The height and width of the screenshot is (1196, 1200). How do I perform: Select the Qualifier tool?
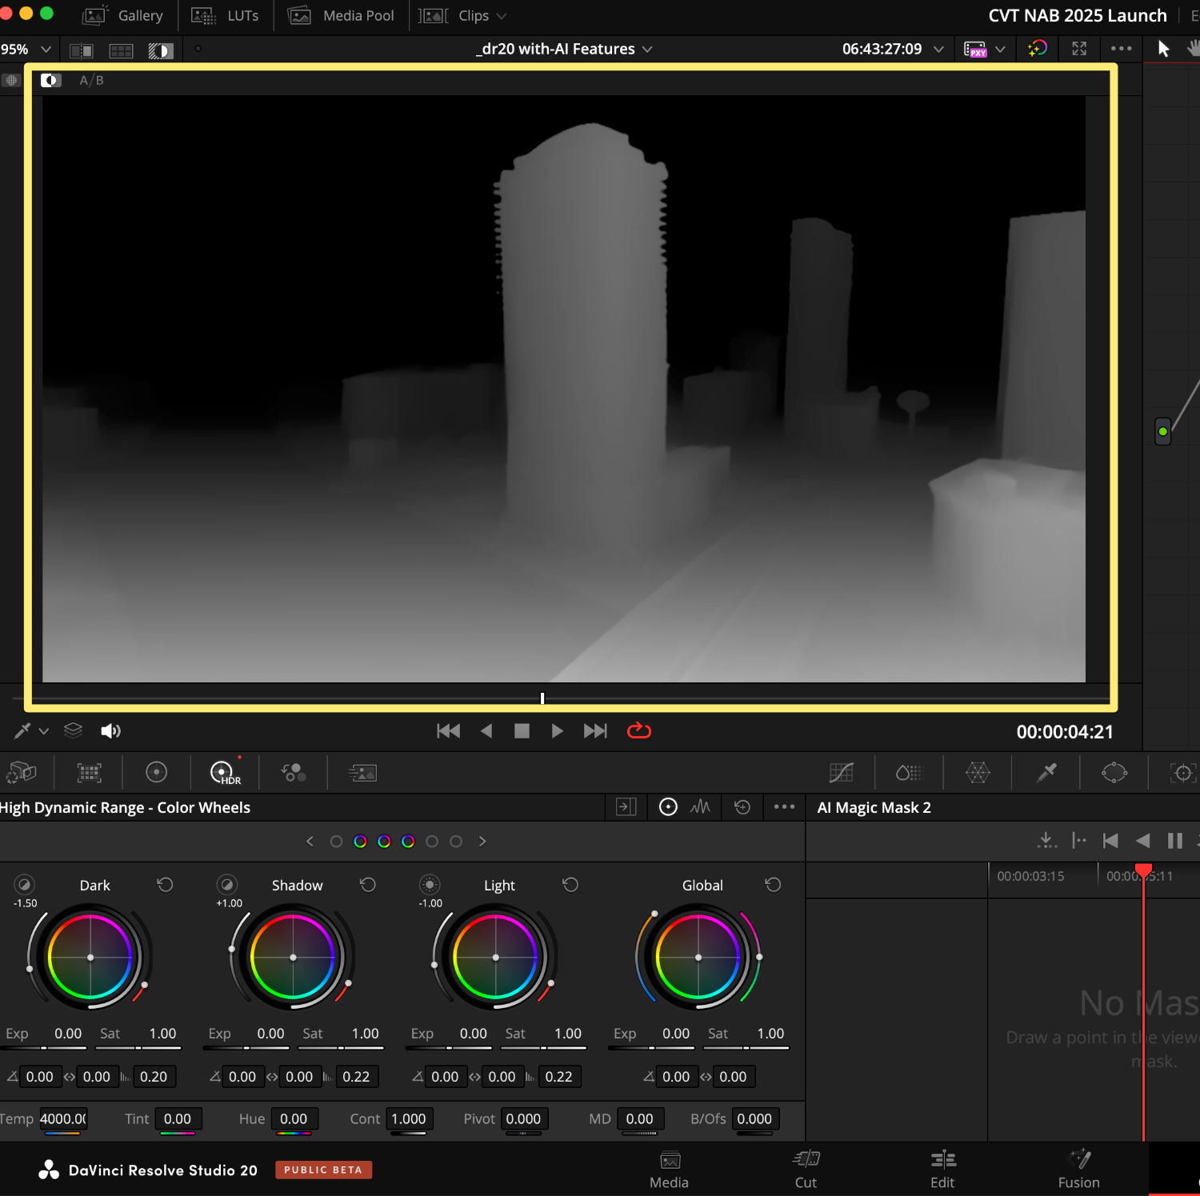(x=1046, y=772)
